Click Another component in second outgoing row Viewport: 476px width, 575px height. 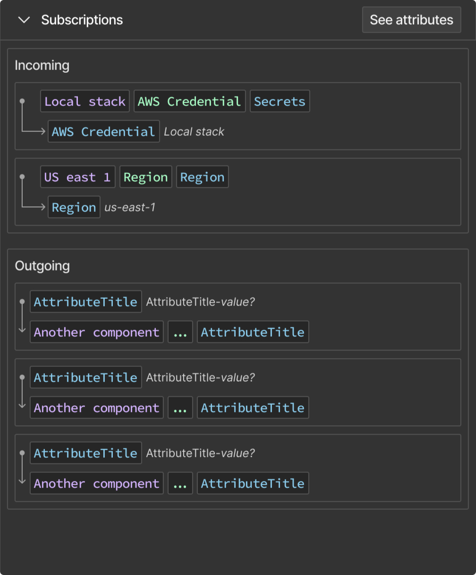point(96,408)
